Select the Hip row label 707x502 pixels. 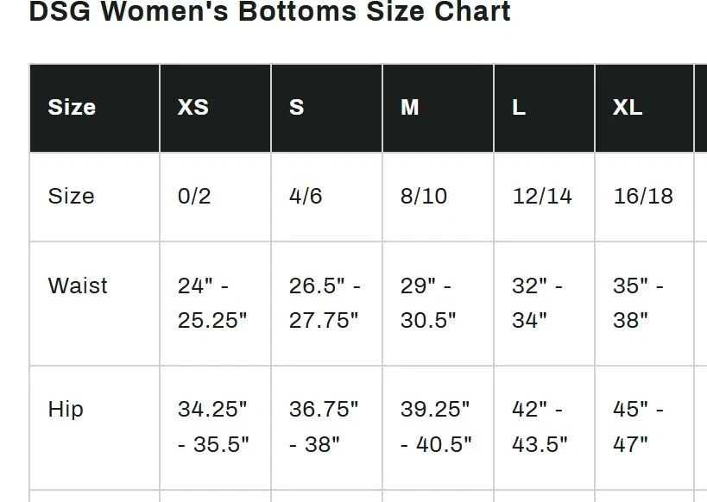(x=66, y=409)
